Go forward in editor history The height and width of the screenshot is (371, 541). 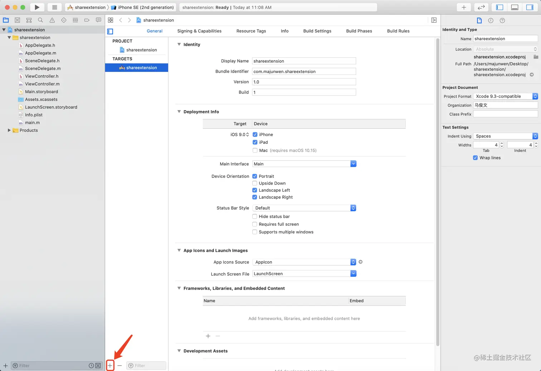pyautogui.click(x=129, y=20)
